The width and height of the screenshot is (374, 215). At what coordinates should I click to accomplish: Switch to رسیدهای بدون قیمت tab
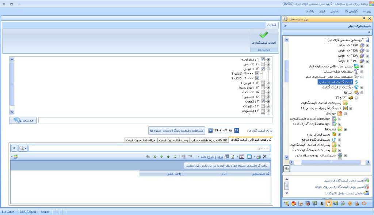click(174, 140)
